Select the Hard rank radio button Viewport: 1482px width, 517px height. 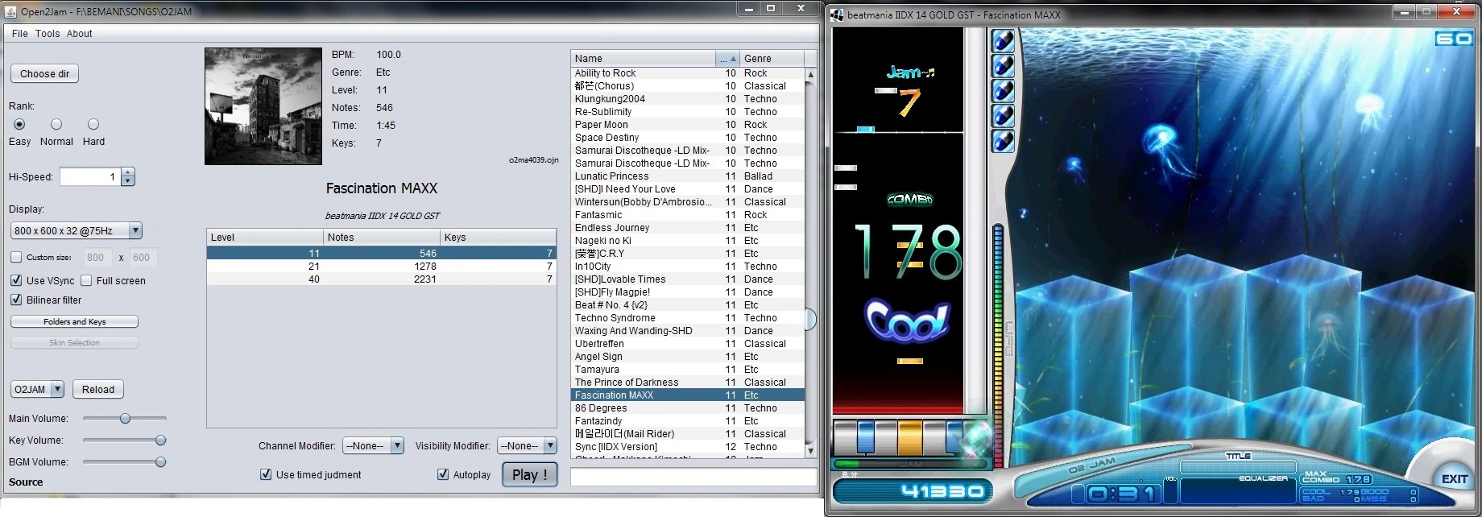click(x=93, y=124)
